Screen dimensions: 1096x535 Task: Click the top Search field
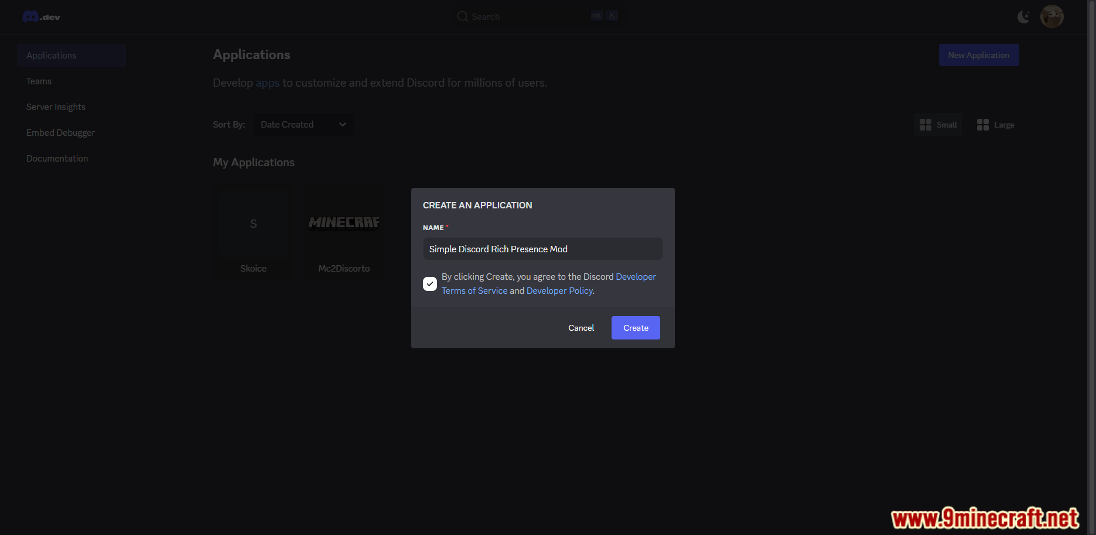click(538, 16)
